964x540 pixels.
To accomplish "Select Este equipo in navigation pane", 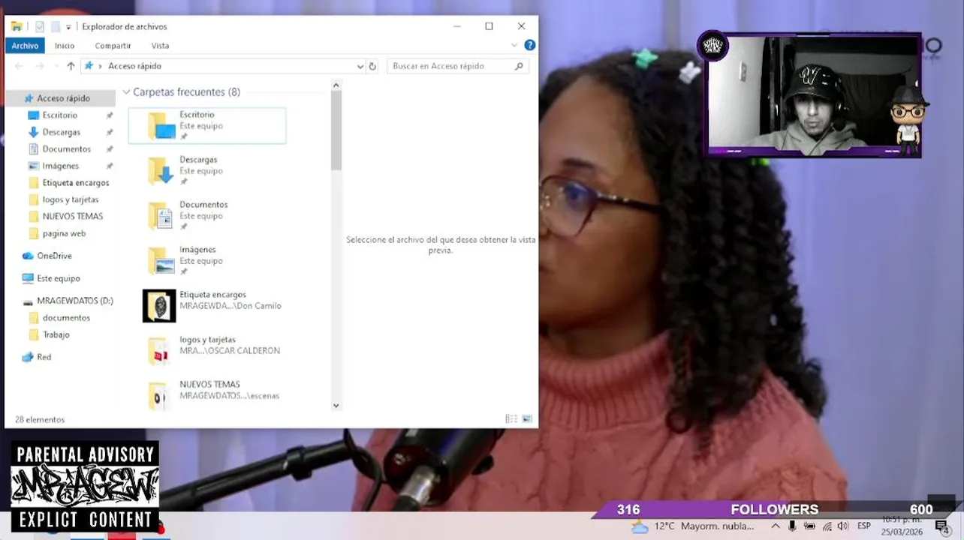I will [x=58, y=278].
